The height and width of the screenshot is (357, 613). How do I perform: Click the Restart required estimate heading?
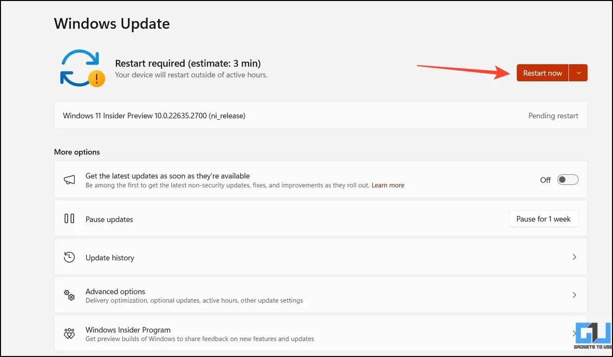tap(188, 63)
